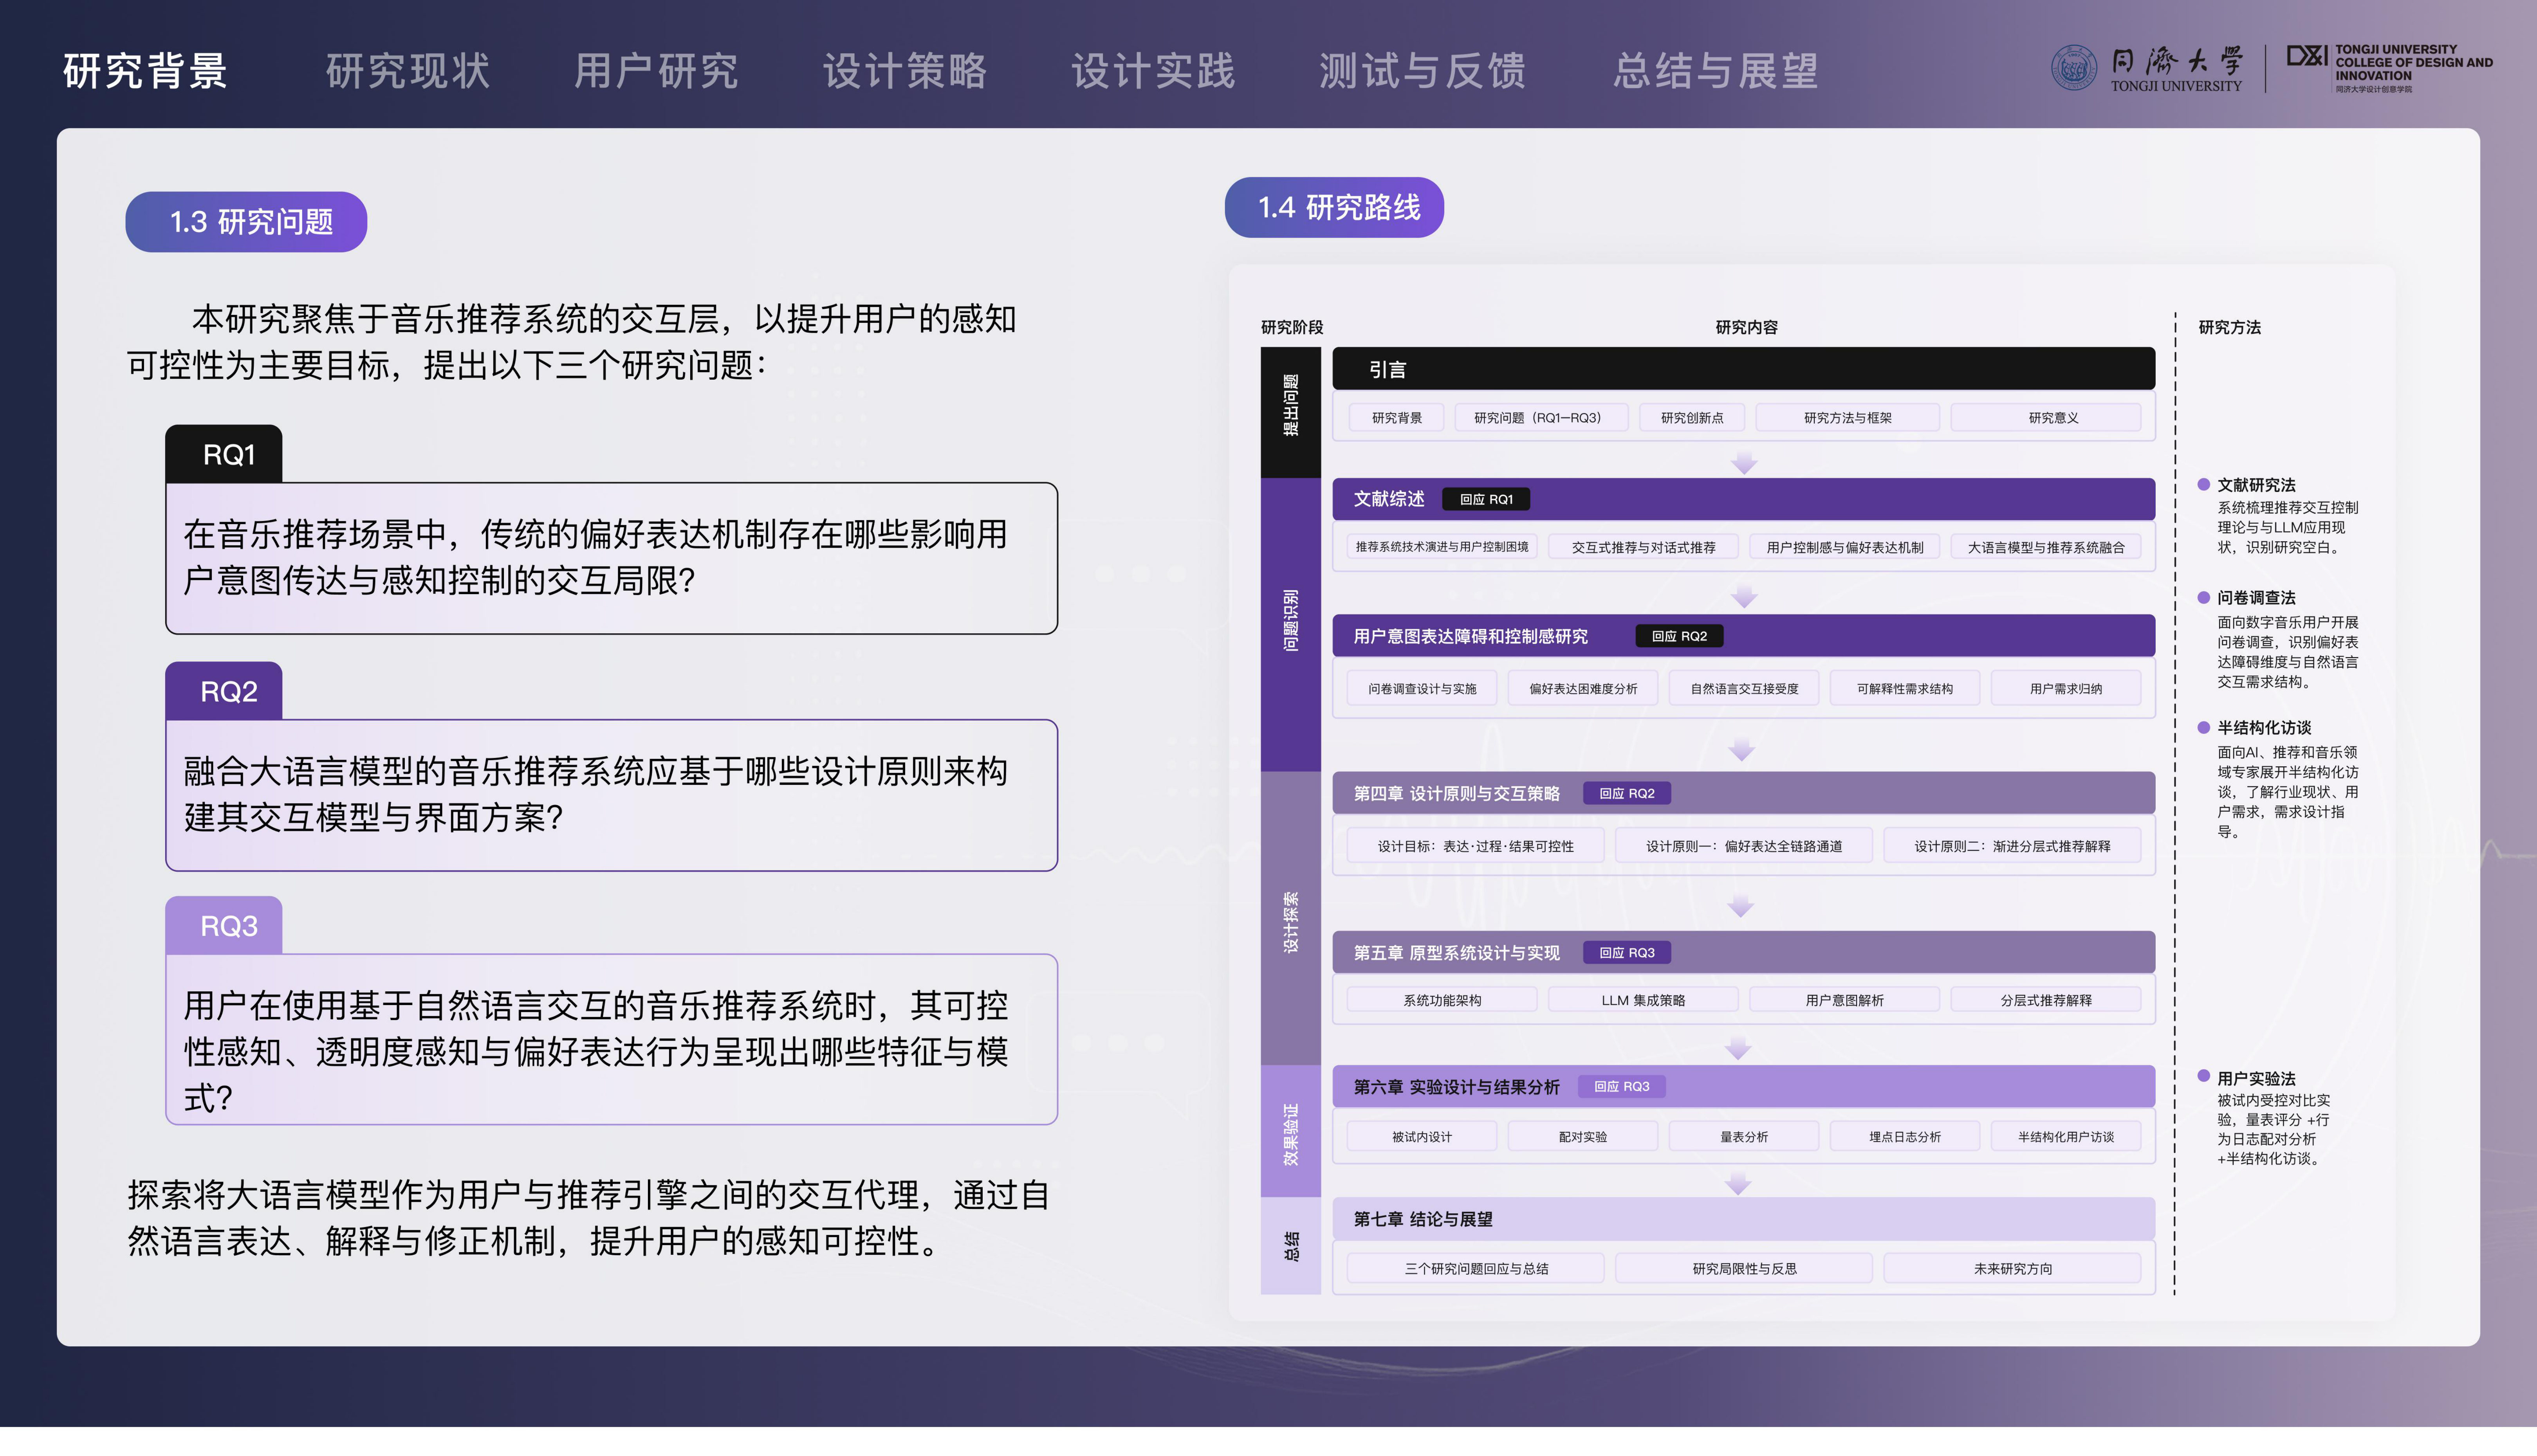Click the 交互式推荐与对话式推荐 box
2537x1456 pixels.
[1643, 547]
